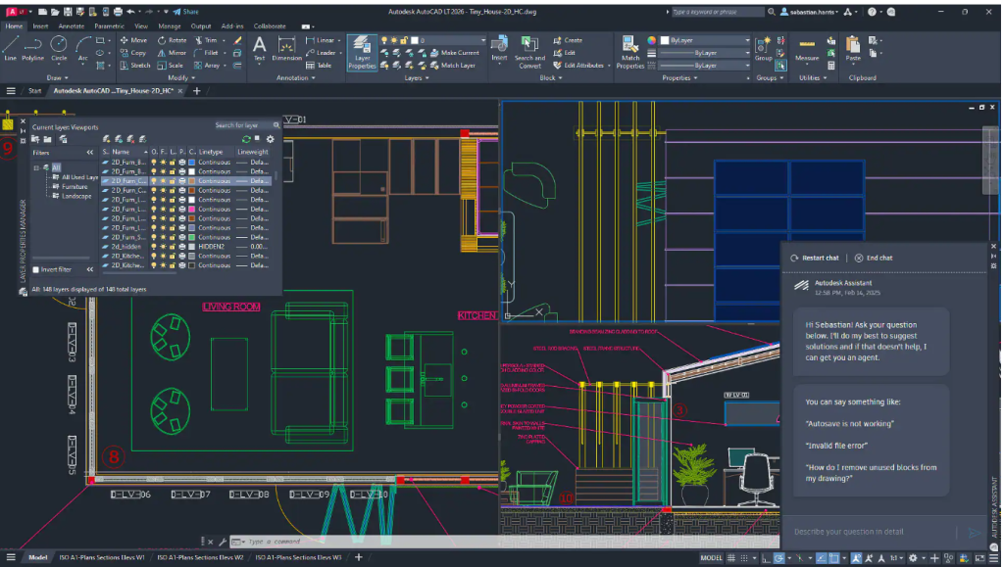Open the Layer Properties manager button
1004x567 pixels.
pyautogui.click(x=362, y=51)
